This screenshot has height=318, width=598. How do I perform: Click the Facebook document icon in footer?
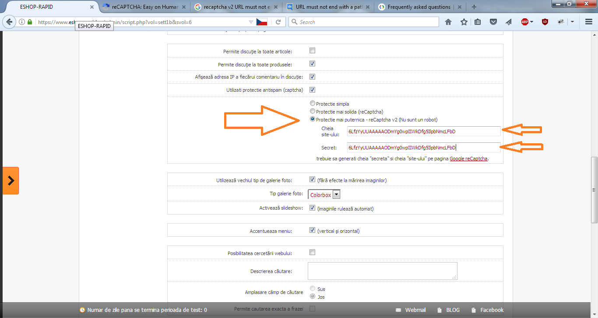click(x=474, y=310)
